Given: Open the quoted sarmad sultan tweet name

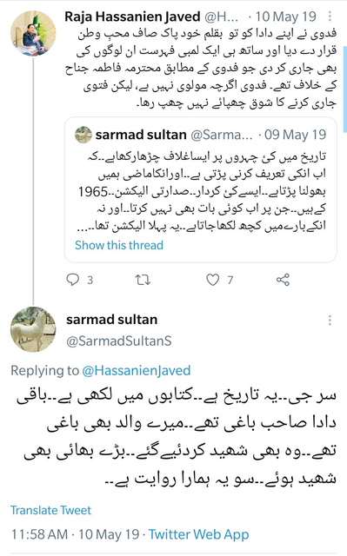Looking at the screenshot, I should click(x=141, y=135).
